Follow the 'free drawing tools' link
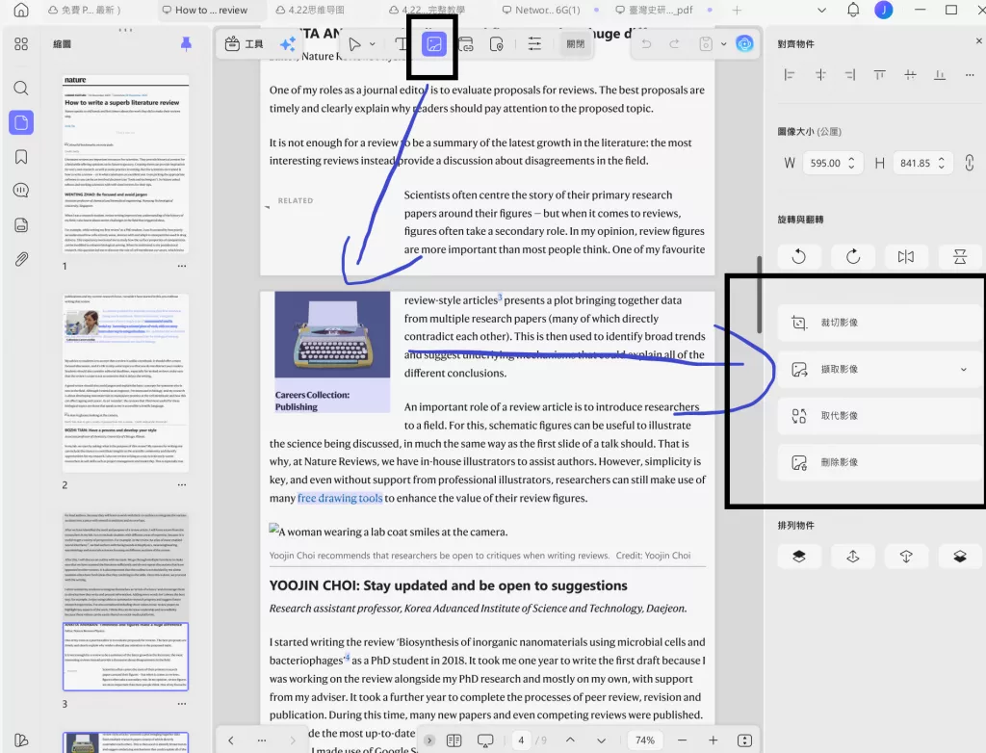This screenshot has height=753, width=986. pyautogui.click(x=340, y=498)
